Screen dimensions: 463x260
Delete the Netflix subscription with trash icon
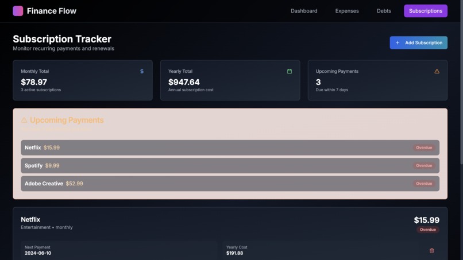click(432, 251)
